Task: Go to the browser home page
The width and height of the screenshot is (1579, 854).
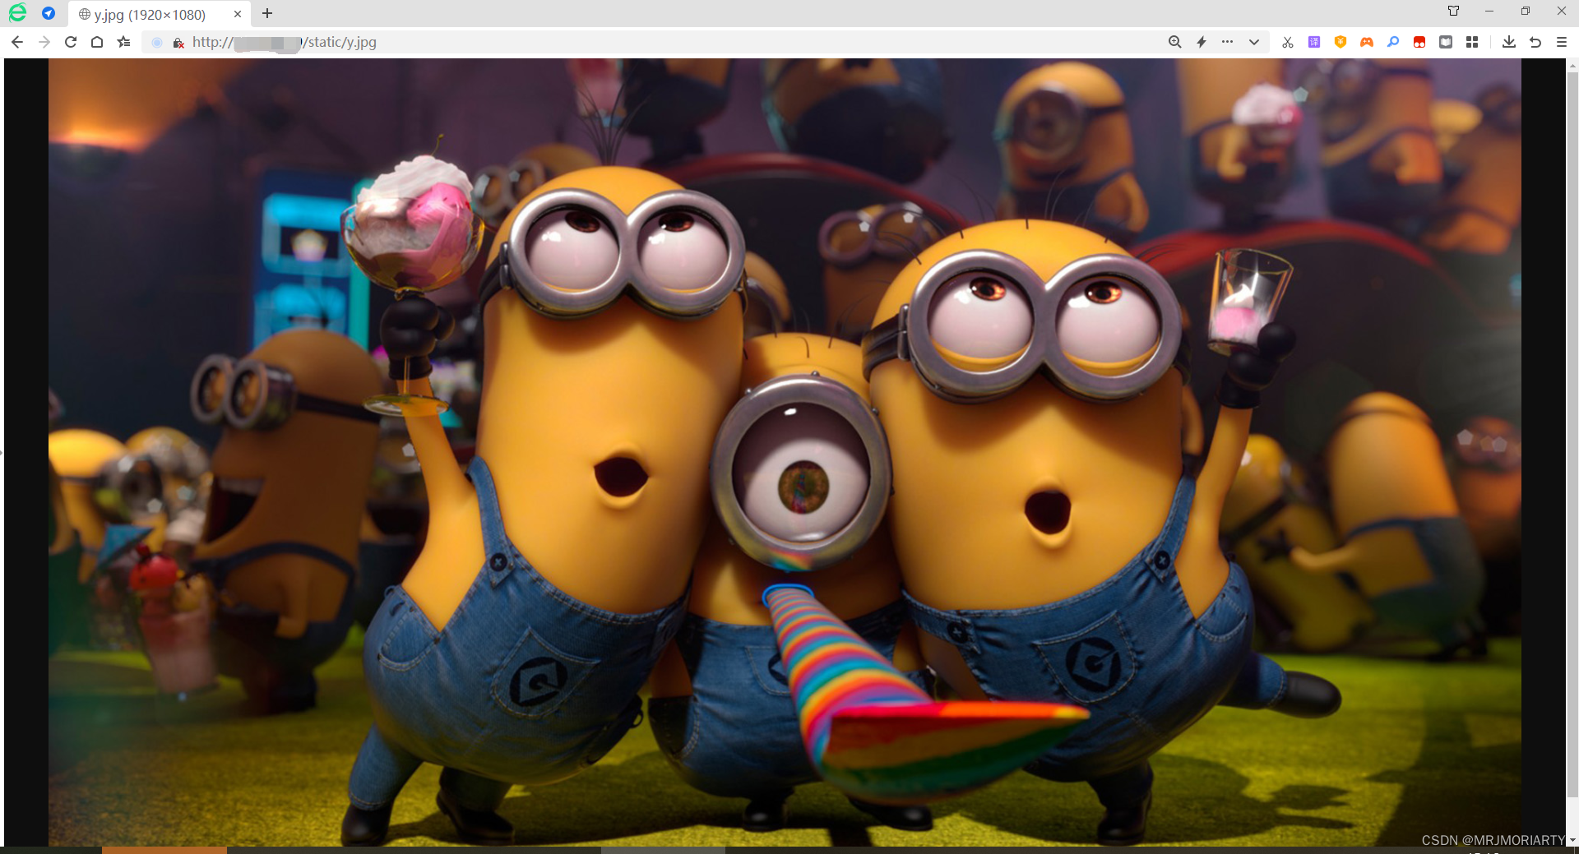Action: pyautogui.click(x=97, y=42)
